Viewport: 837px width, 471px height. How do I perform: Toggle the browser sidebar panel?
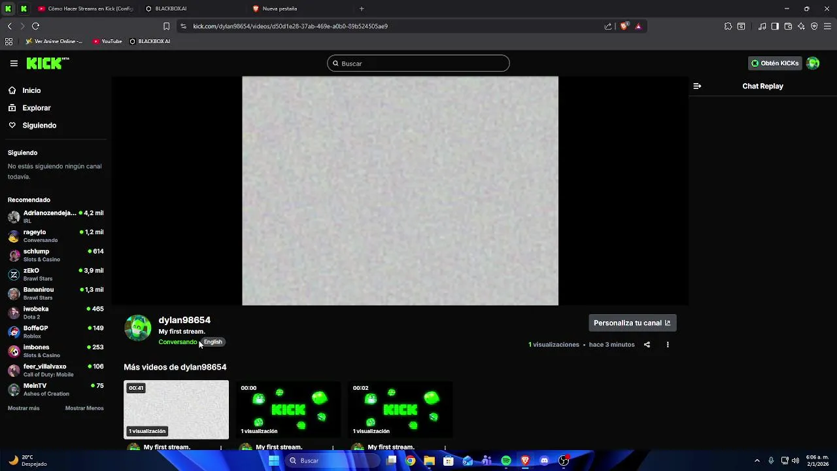pyautogui.click(x=775, y=26)
